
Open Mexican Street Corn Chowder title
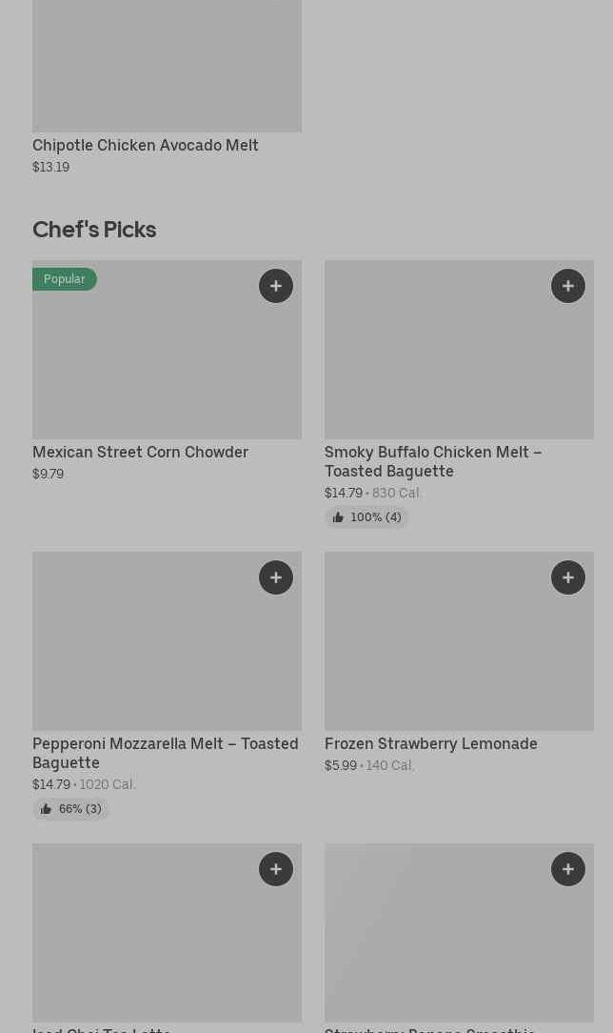pyautogui.click(x=140, y=452)
